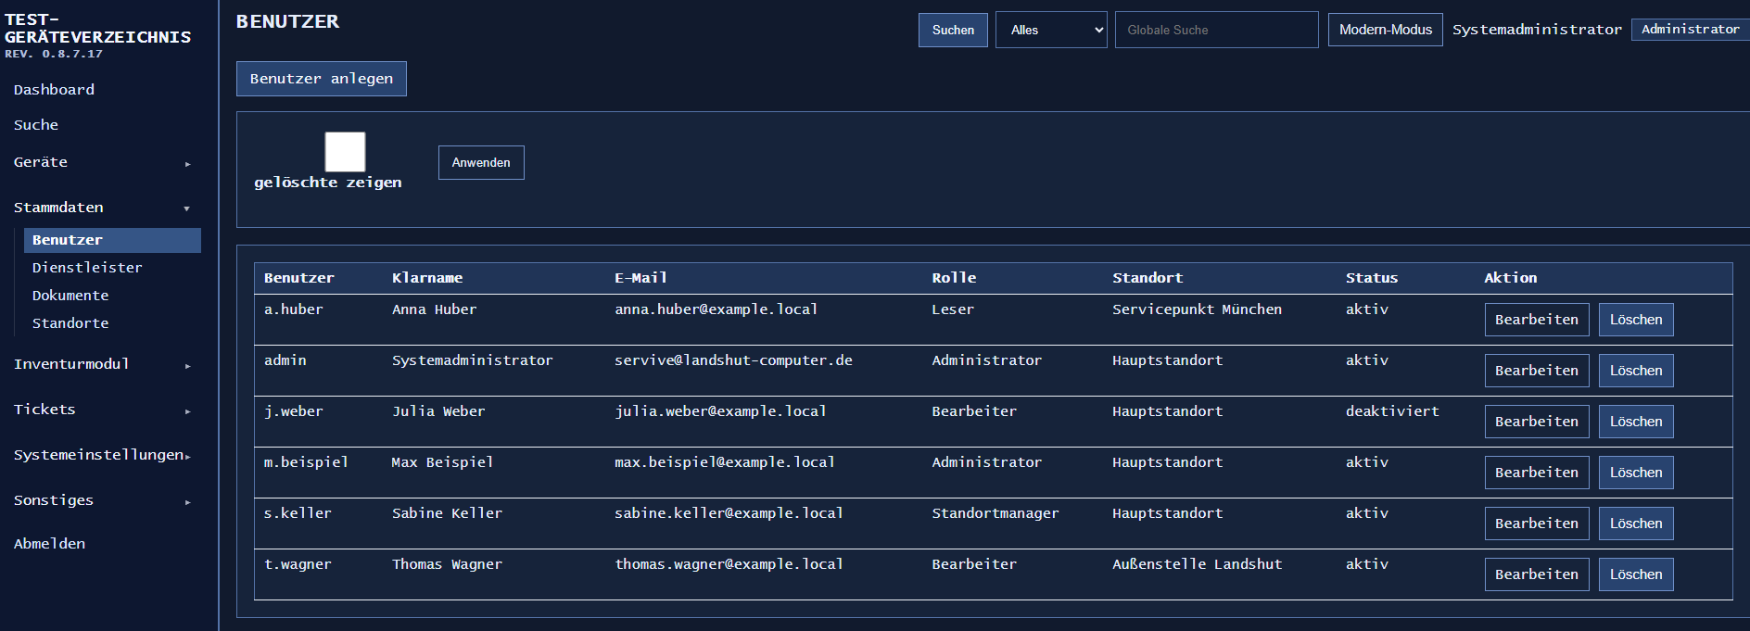
Task: Click Bearbeiten for j.weber
Action: (x=1537, y=422)
